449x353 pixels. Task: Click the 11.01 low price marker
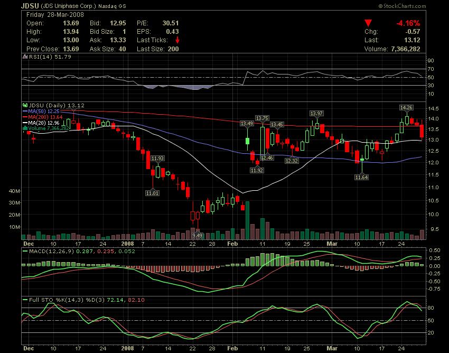(152, 193)
